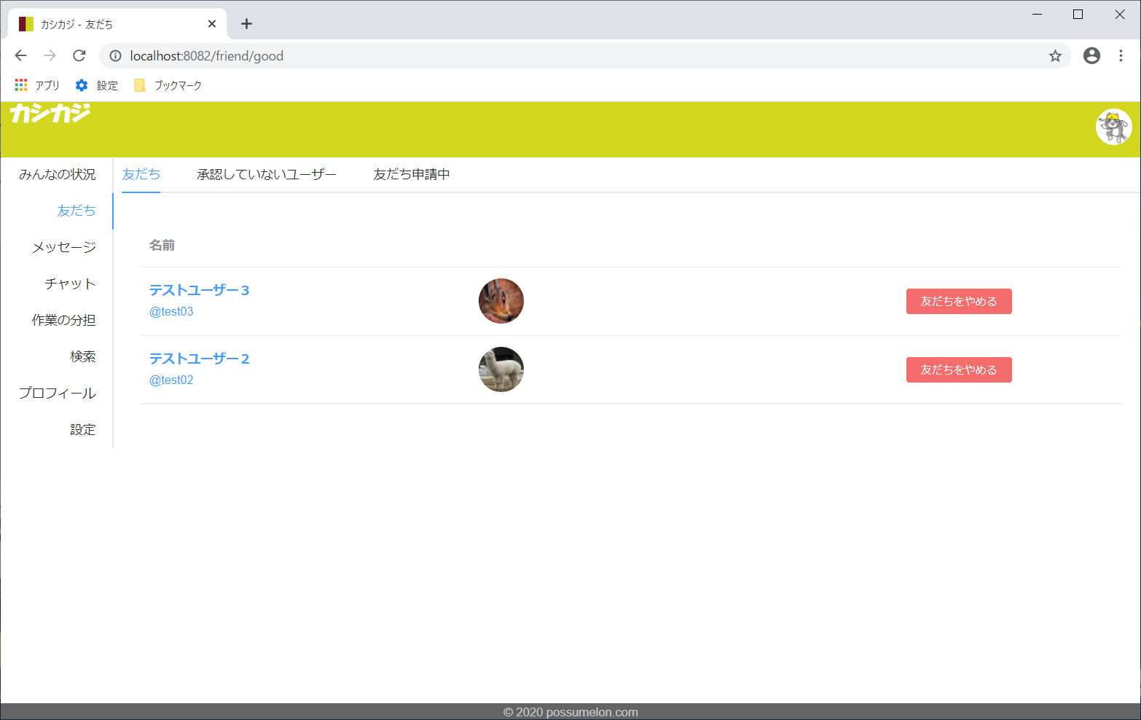The image size is (1141, 720).
Task: Minimize the browser window
Action: [1037, 15]
